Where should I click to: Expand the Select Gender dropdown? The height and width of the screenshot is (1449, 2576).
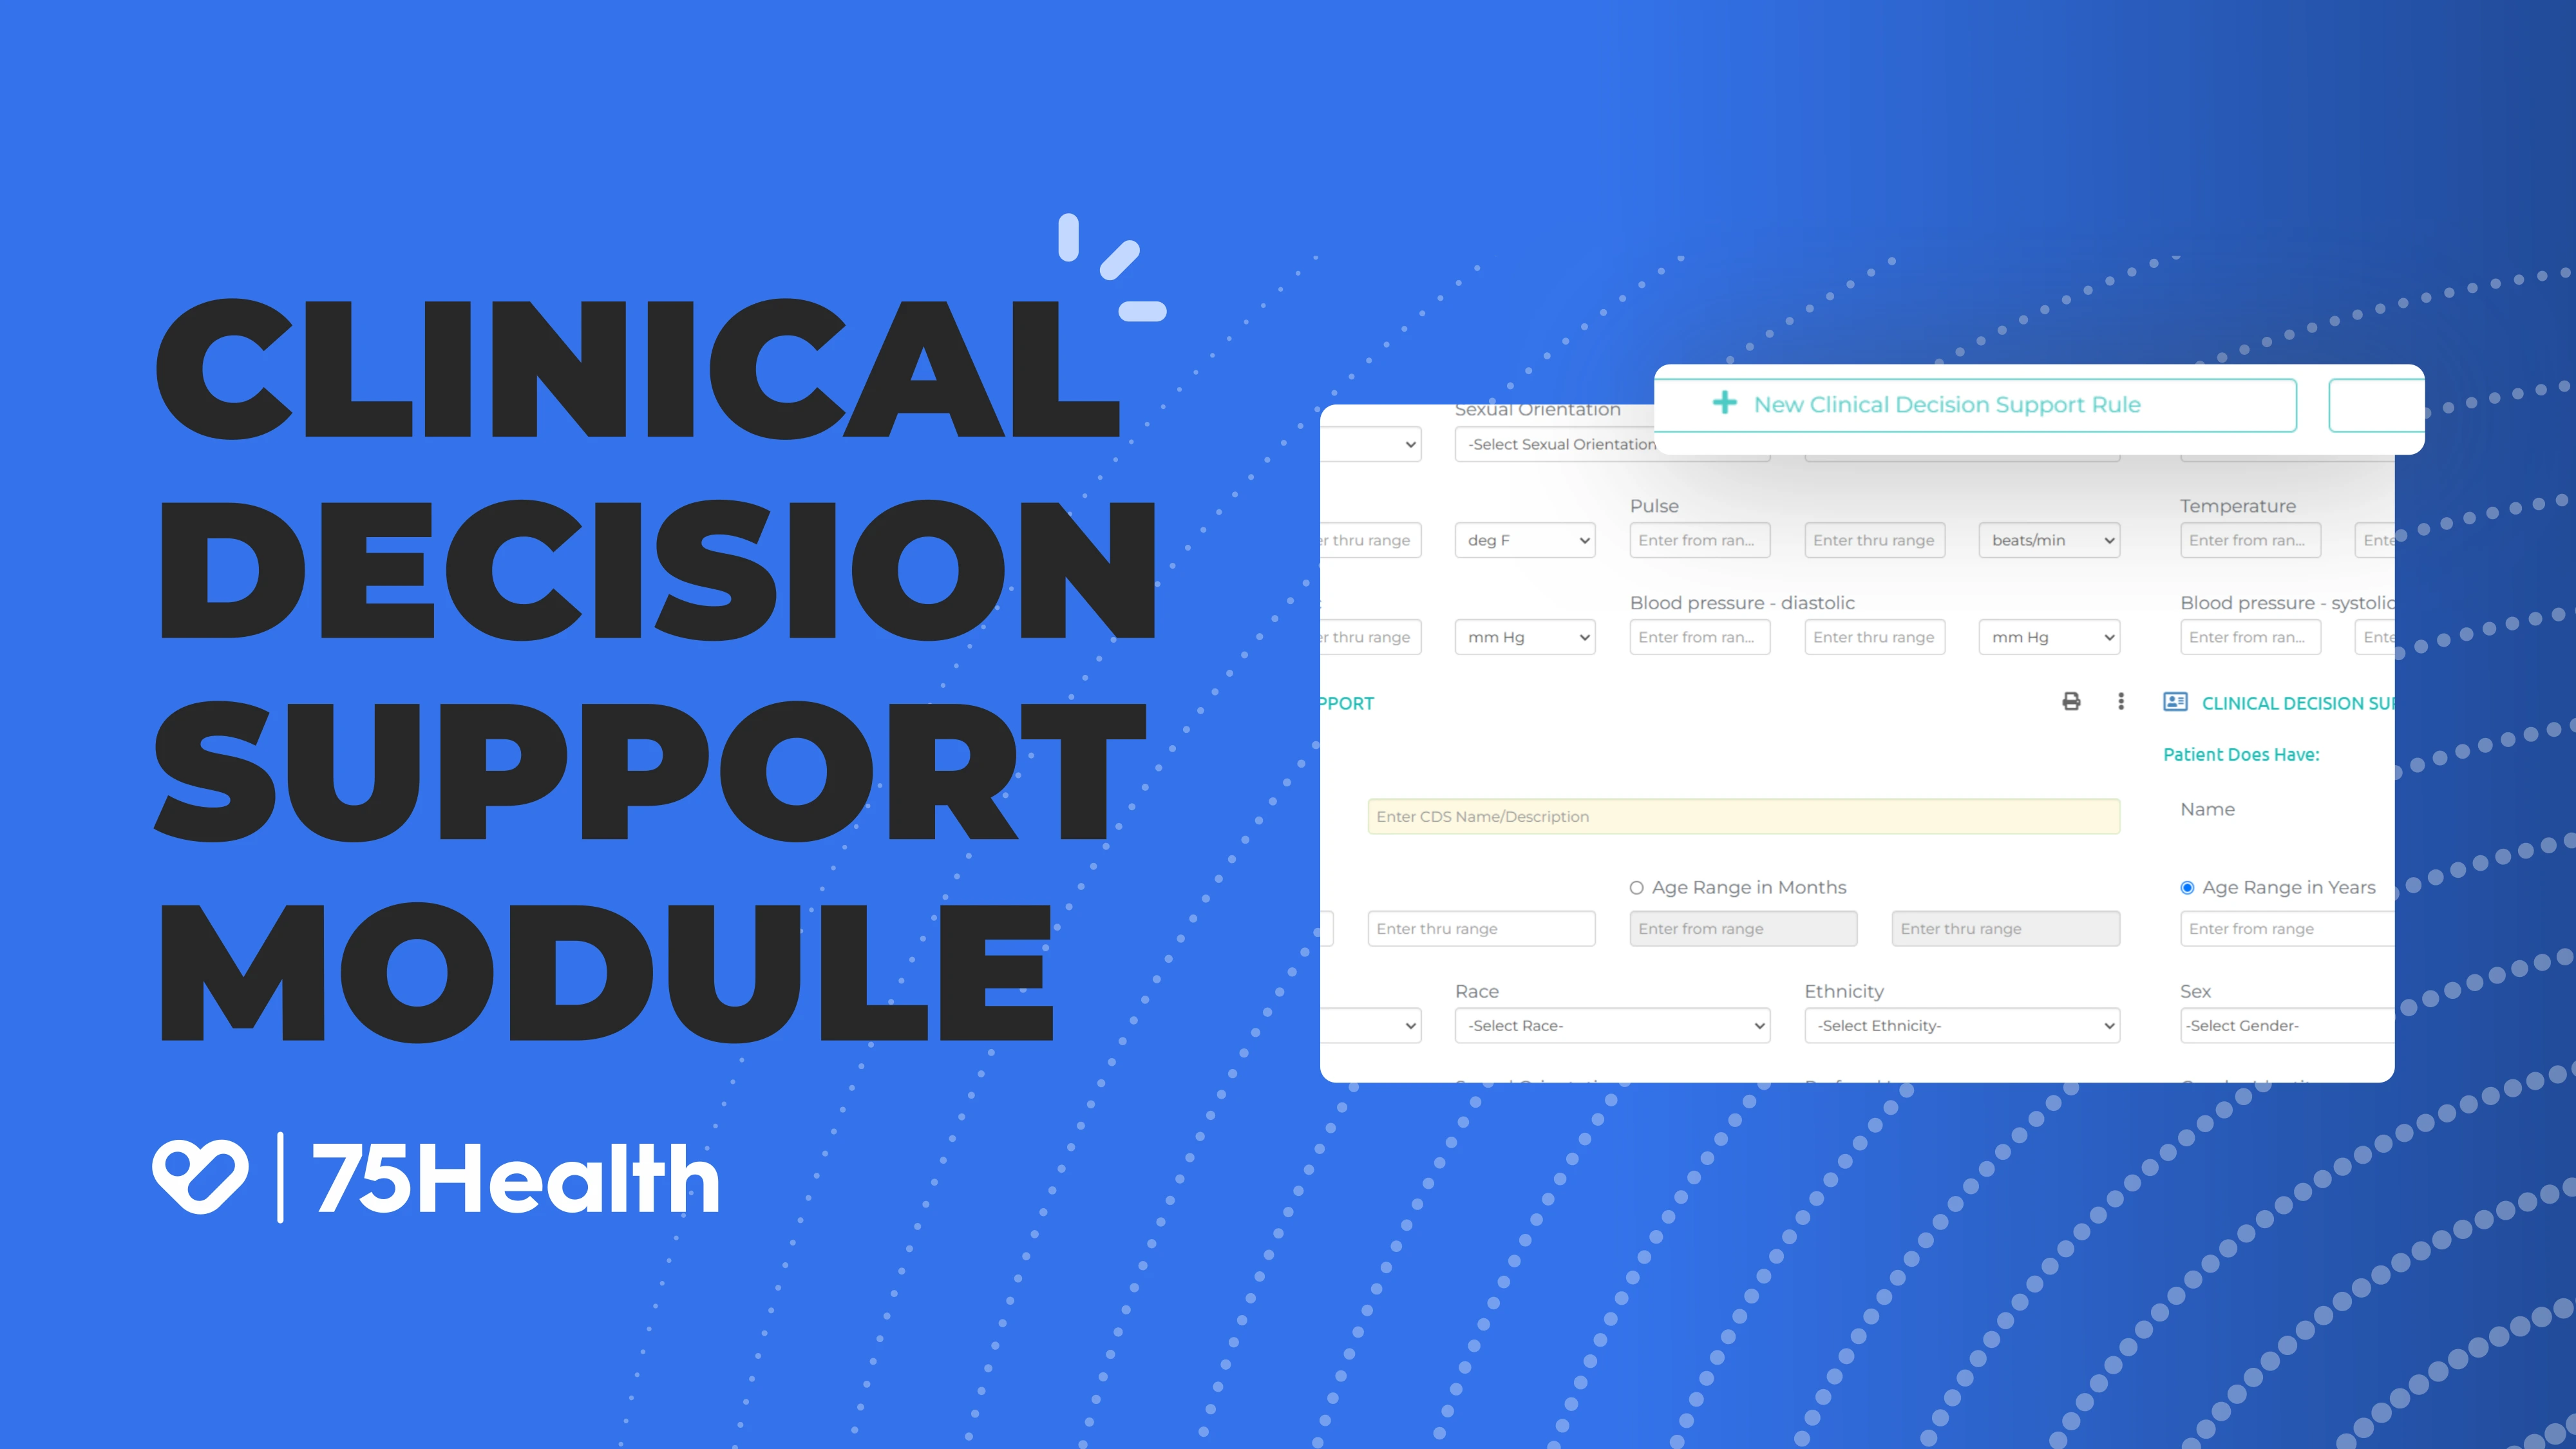(2282, 1025)
